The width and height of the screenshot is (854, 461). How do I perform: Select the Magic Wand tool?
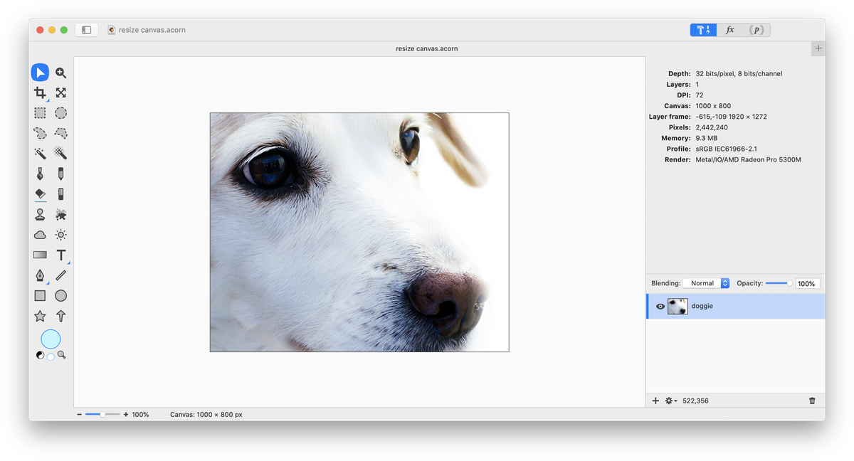(x=40, y=153)
